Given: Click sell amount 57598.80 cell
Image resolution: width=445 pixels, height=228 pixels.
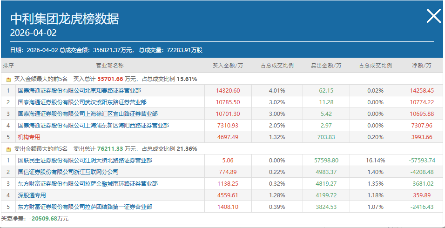Looking at the screenshot, I should pos(326,161).
